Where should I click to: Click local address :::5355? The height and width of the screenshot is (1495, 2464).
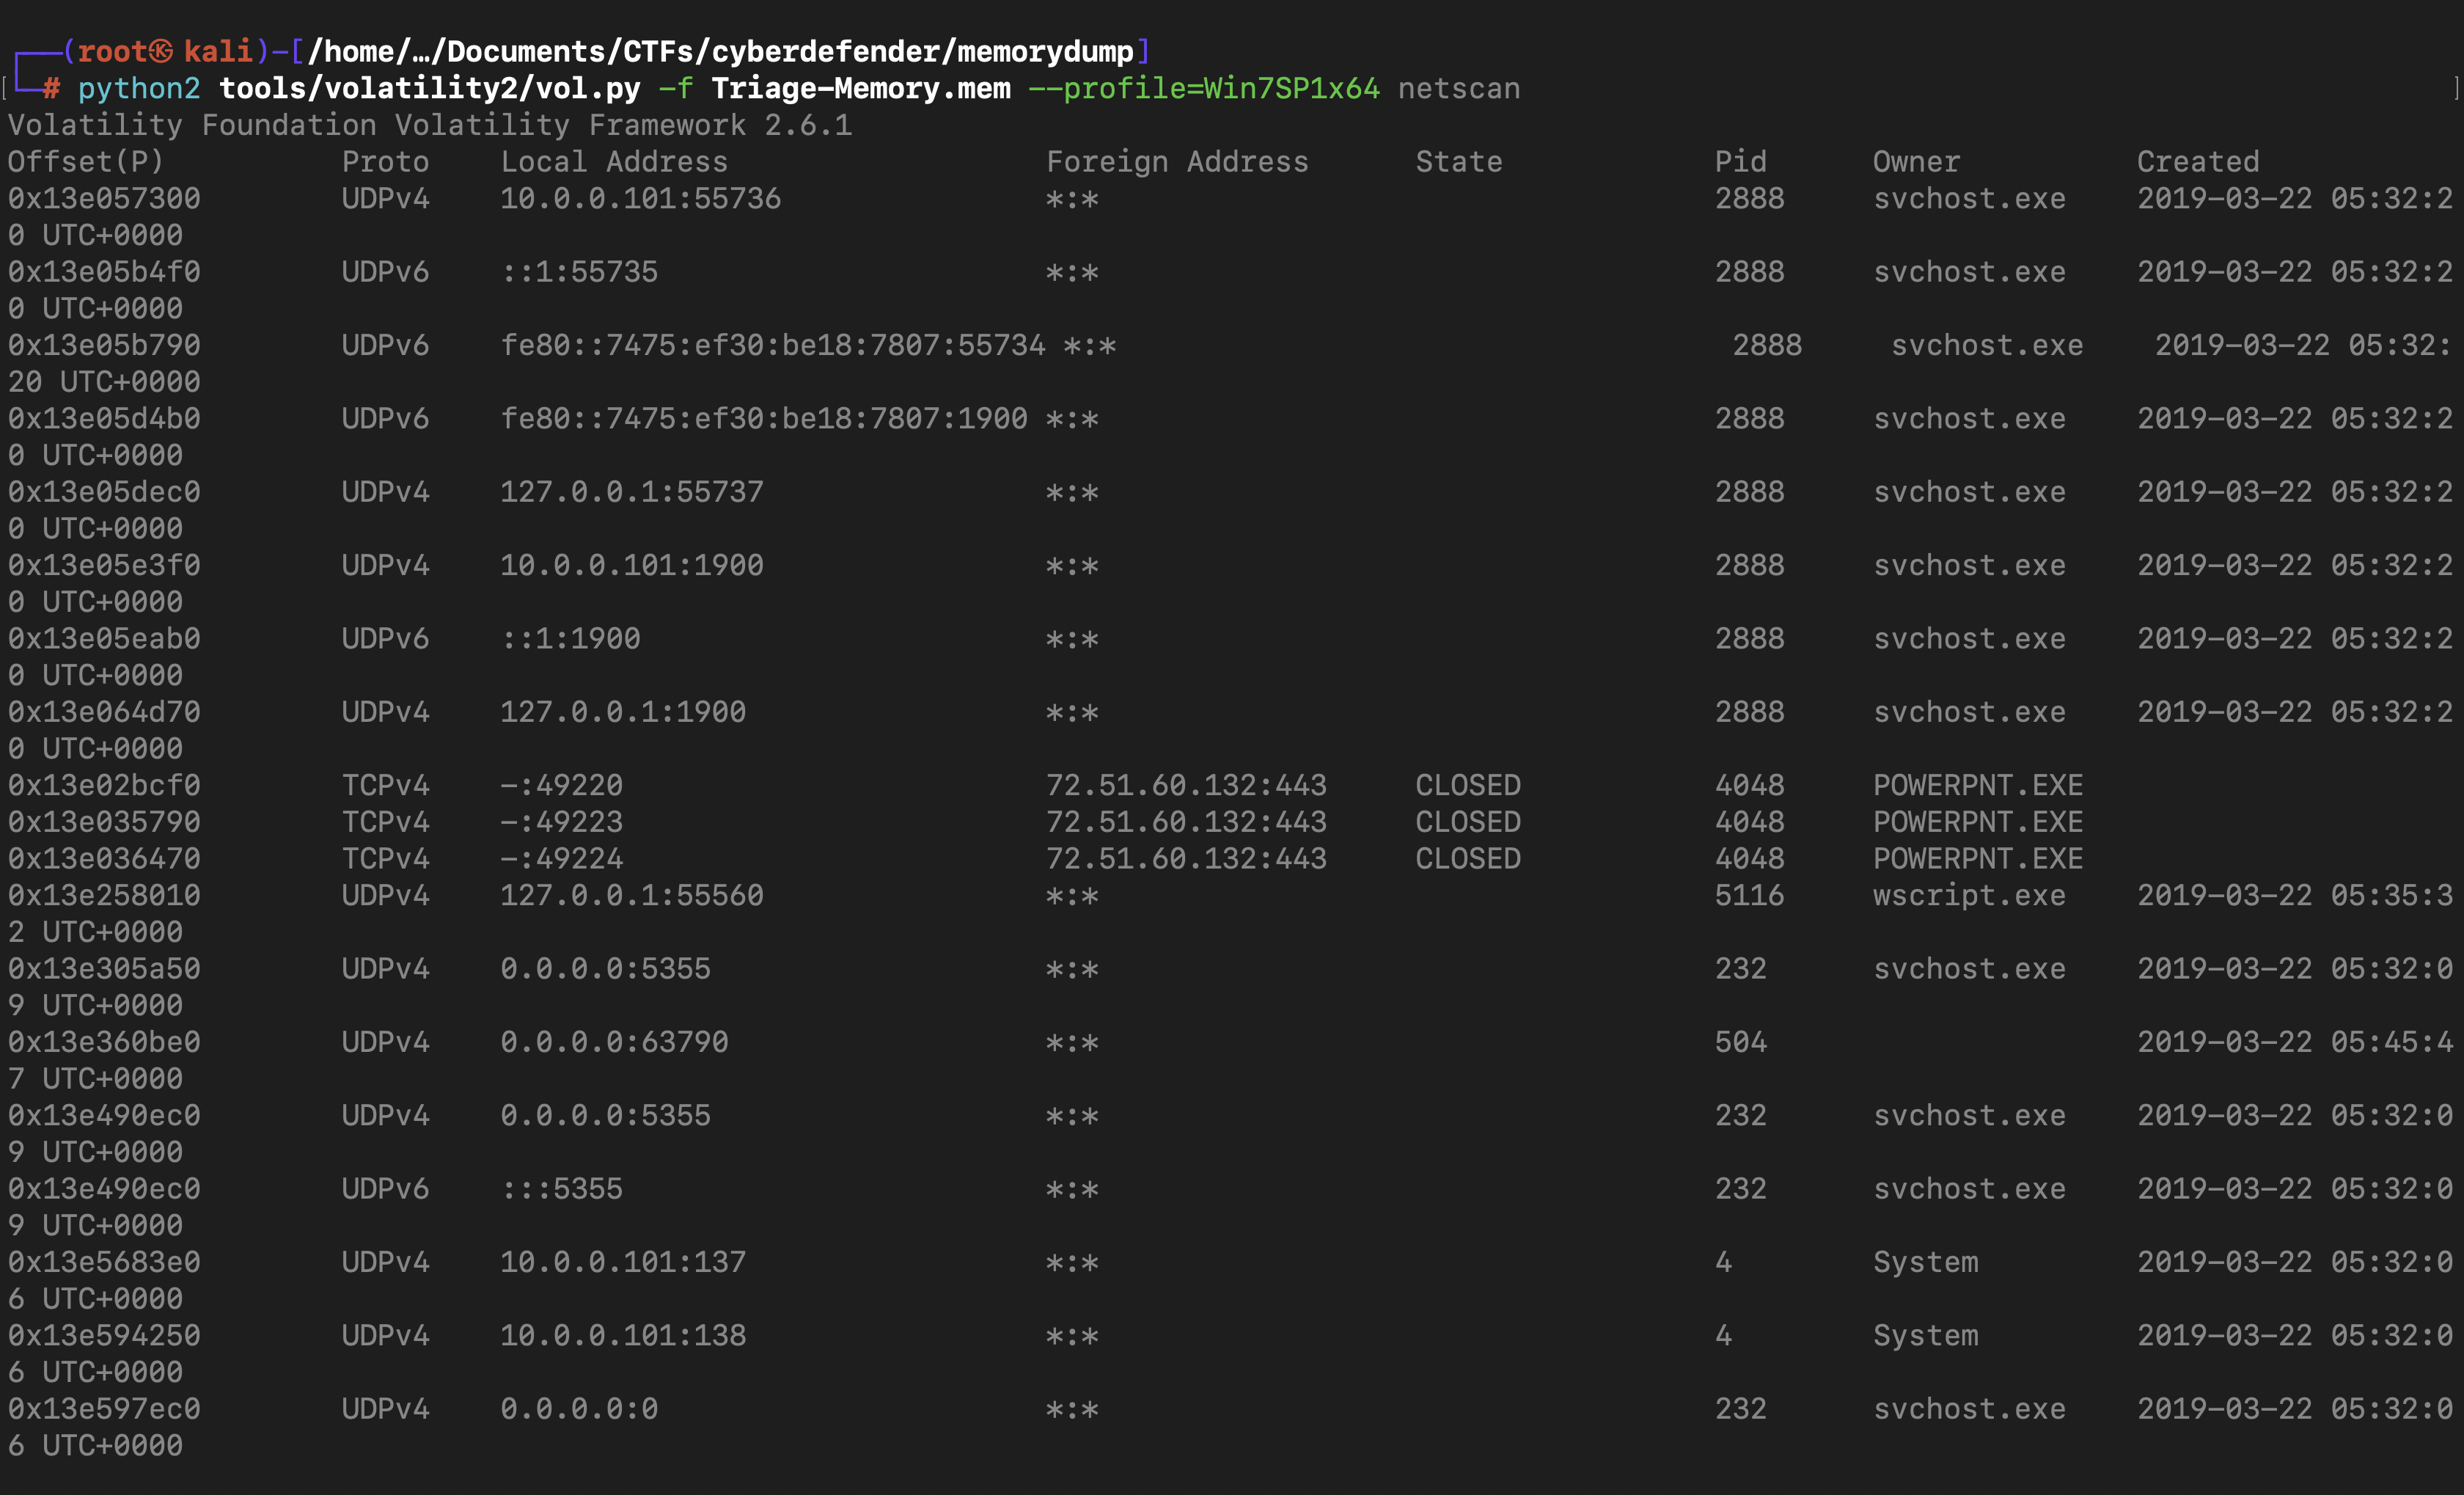pos(561,1189)
